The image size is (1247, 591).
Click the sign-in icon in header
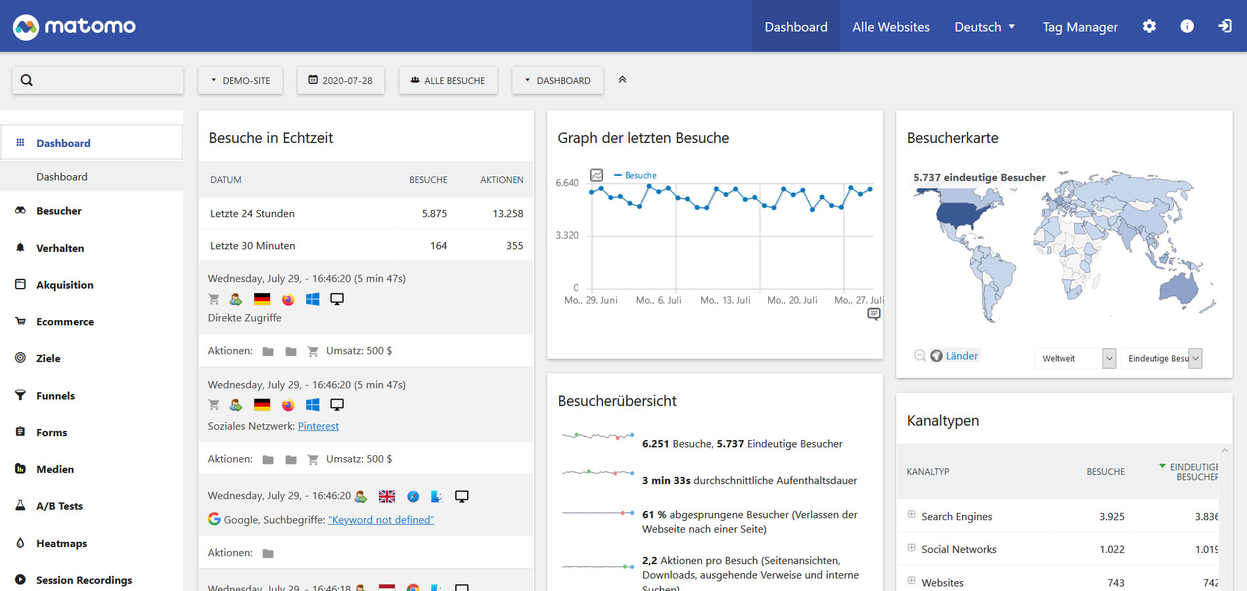[x=1225, y=26]
